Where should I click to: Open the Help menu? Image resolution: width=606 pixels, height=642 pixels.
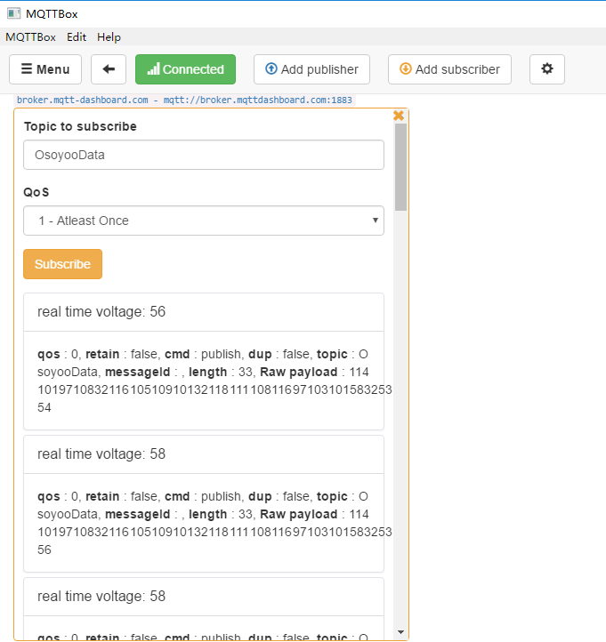click(109, 37)
